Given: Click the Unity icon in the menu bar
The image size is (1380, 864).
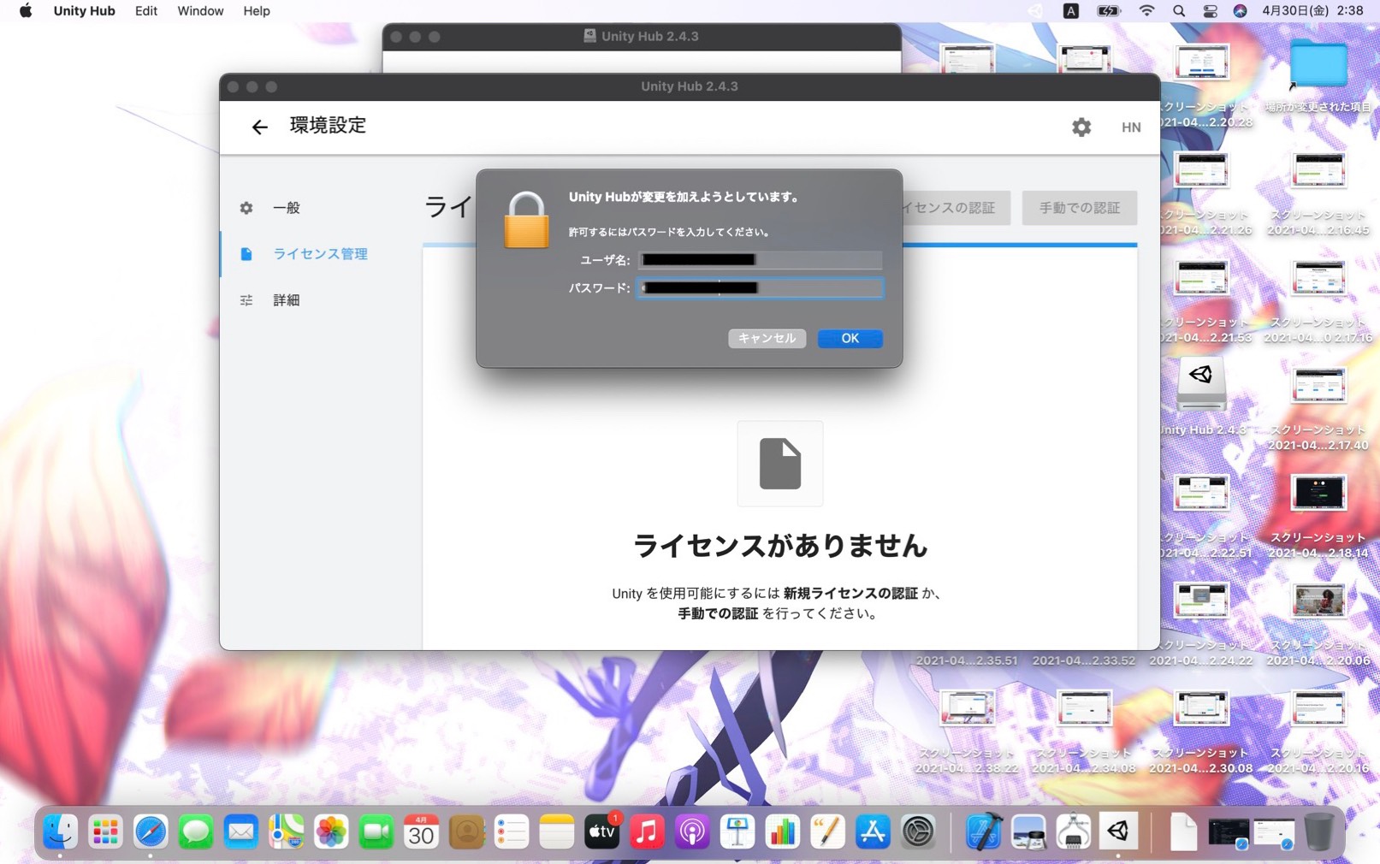Looking at the screenshot, I should click(1034, 11).
